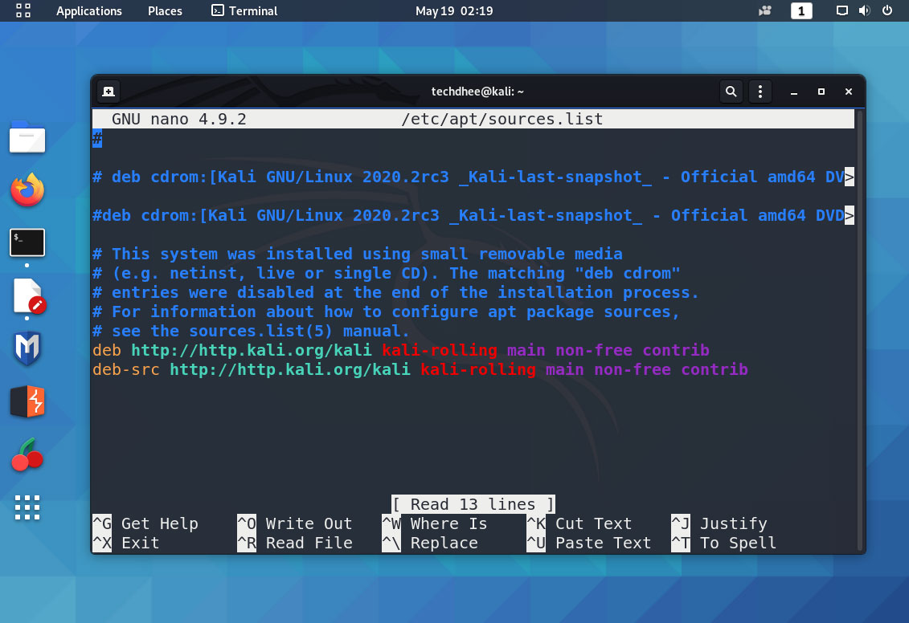Click the ^X Exit shortcut
This screenshot has height=623, width=909.
[126, 543]
